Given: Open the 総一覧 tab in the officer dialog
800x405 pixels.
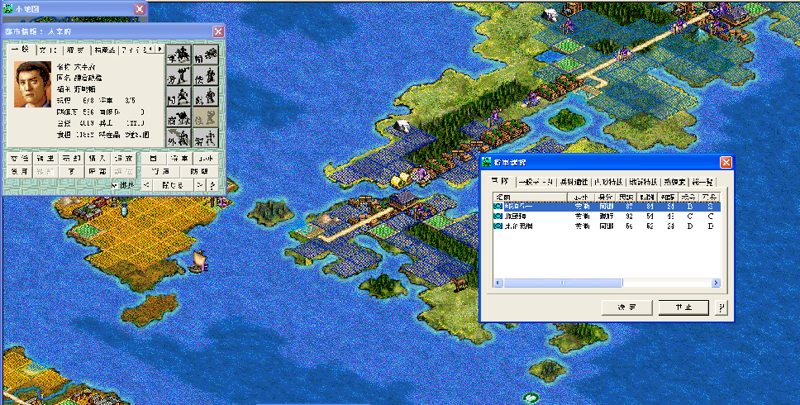Looking at the screenshot, I should pyautogui.click(x=703, y=182).
